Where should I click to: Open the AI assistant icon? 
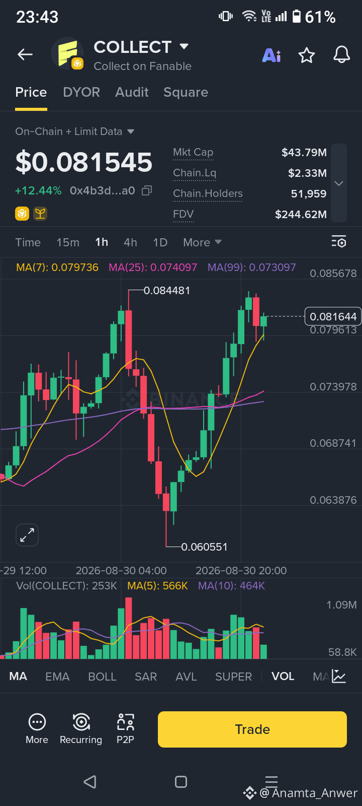pos(271,55)
